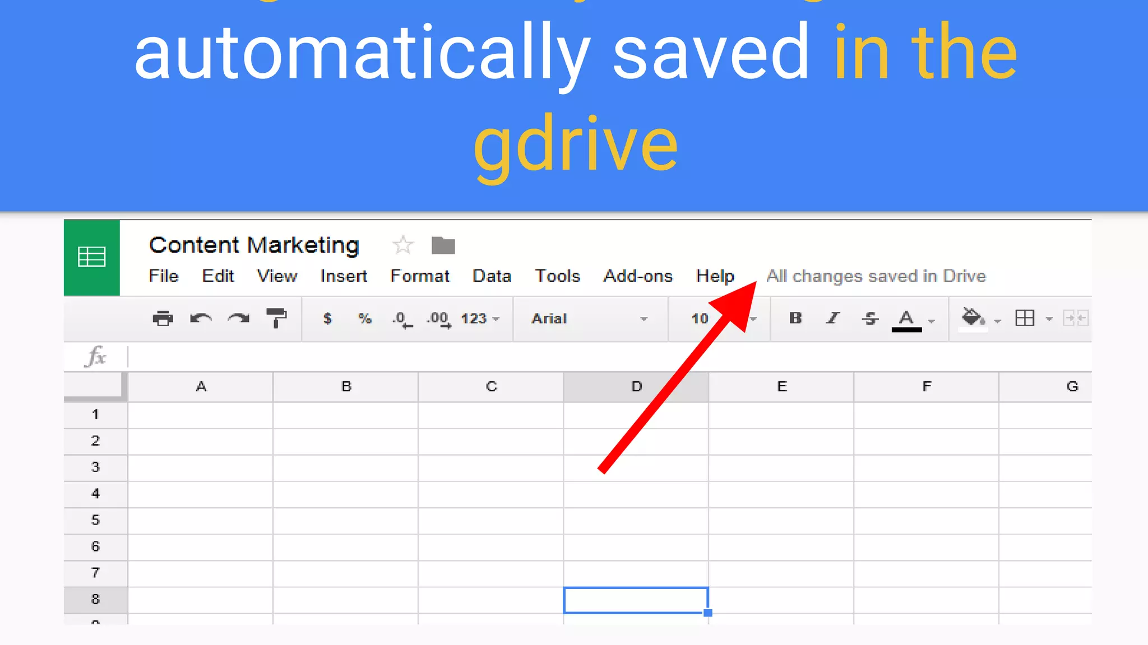Select row 5 header
The width and height of the screenshot is (1148, 645).
(96, 520)
